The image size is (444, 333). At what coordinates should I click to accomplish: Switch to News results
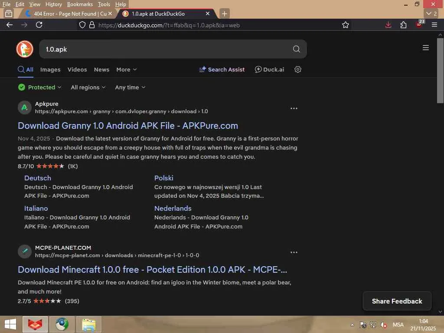pos(101,69)
